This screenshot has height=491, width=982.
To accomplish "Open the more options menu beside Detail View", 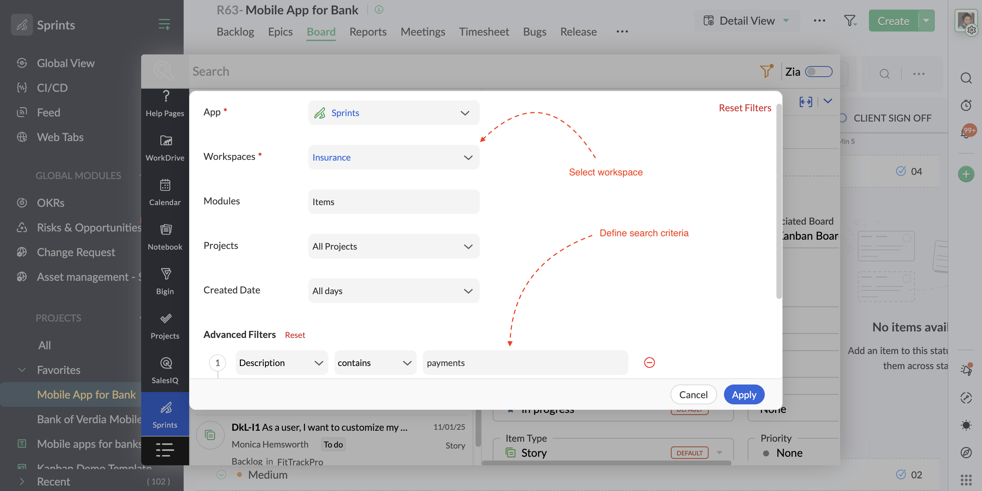I will coord(819,21).
